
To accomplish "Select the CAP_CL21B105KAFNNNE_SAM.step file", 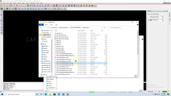I will (x=81, y=63).
